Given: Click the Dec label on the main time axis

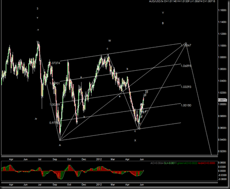Looking at the screenshot, I should 84,159.
